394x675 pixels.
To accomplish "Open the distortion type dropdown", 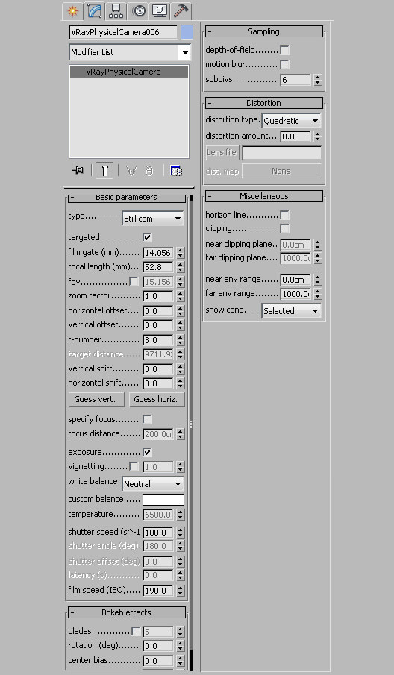I will 291,121.
